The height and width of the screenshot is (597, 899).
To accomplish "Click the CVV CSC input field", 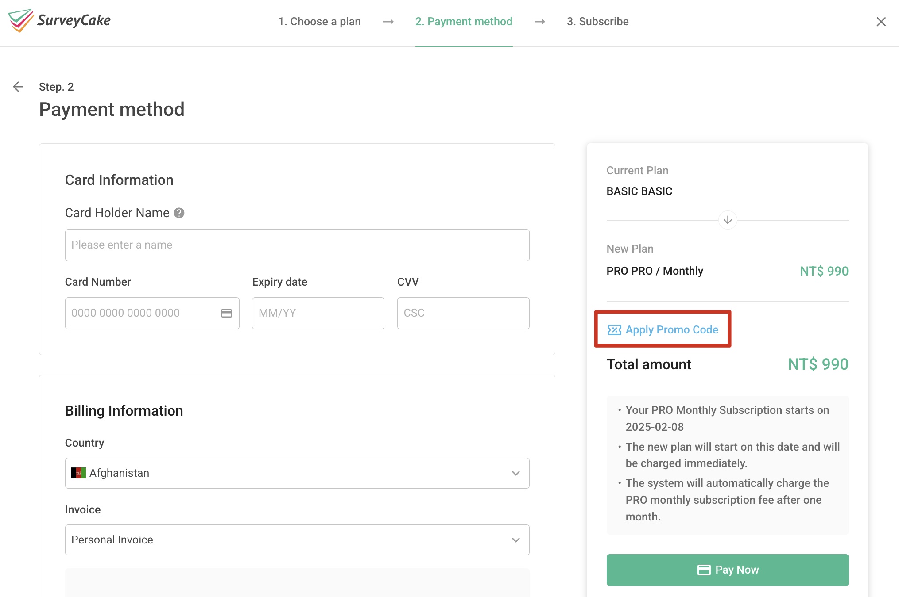I will [463, 313].
